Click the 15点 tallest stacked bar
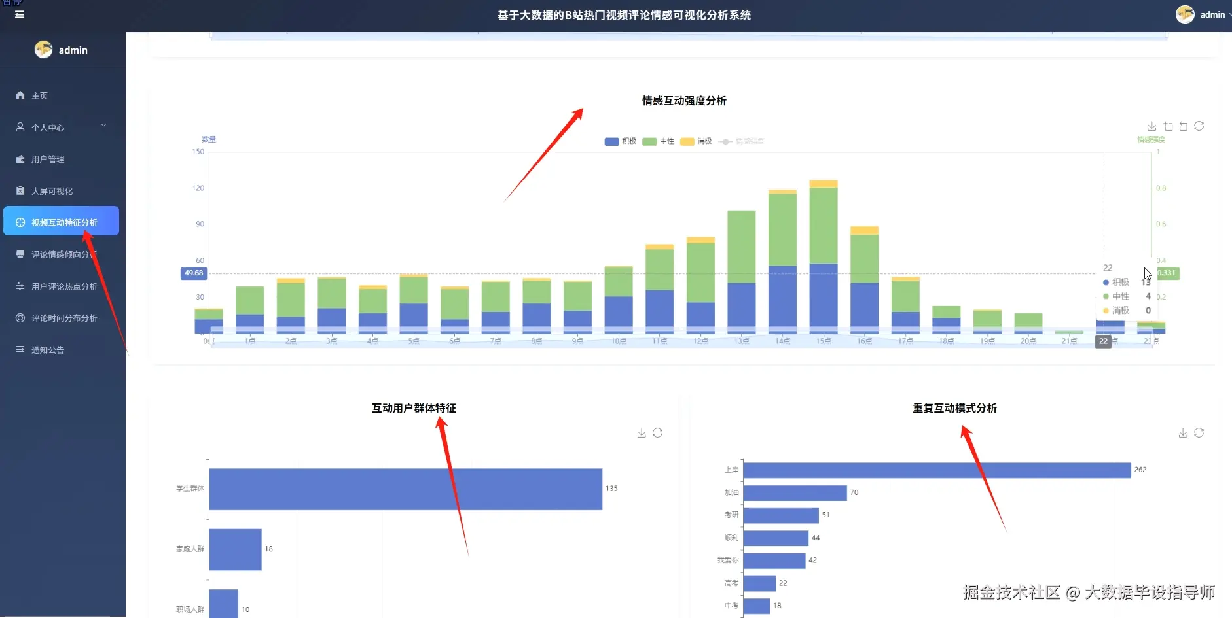Image resolution: width=1232 pixels, height=618 pixels. (x=824, y=256)
